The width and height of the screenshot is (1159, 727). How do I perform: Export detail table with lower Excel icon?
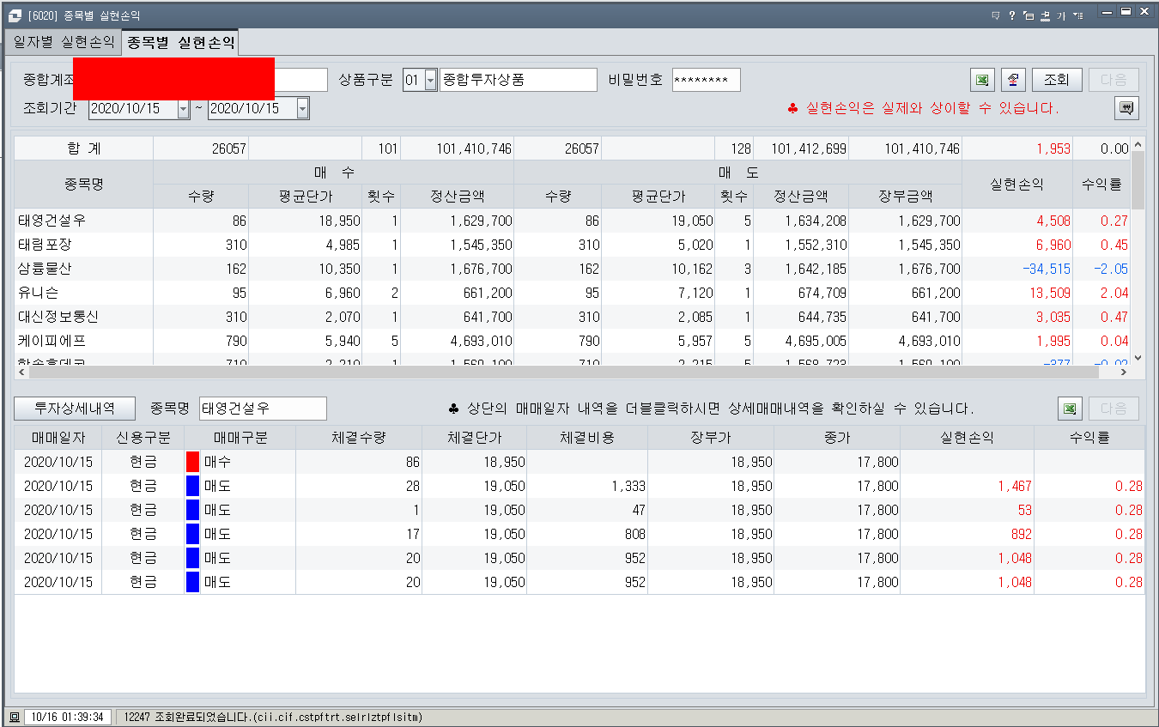click(1070, 408)
